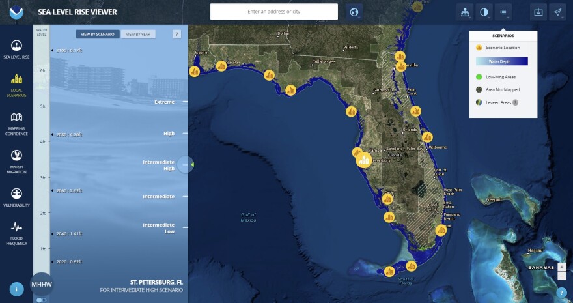The width and height of the screenshot is (573, 303).
Task: Collapse the Scenarios legend list dropdown
Action: pyautogui.click(x=503, y=12)
